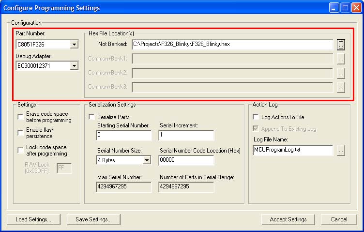Click into the Serial Increment field

coord(186,135)
